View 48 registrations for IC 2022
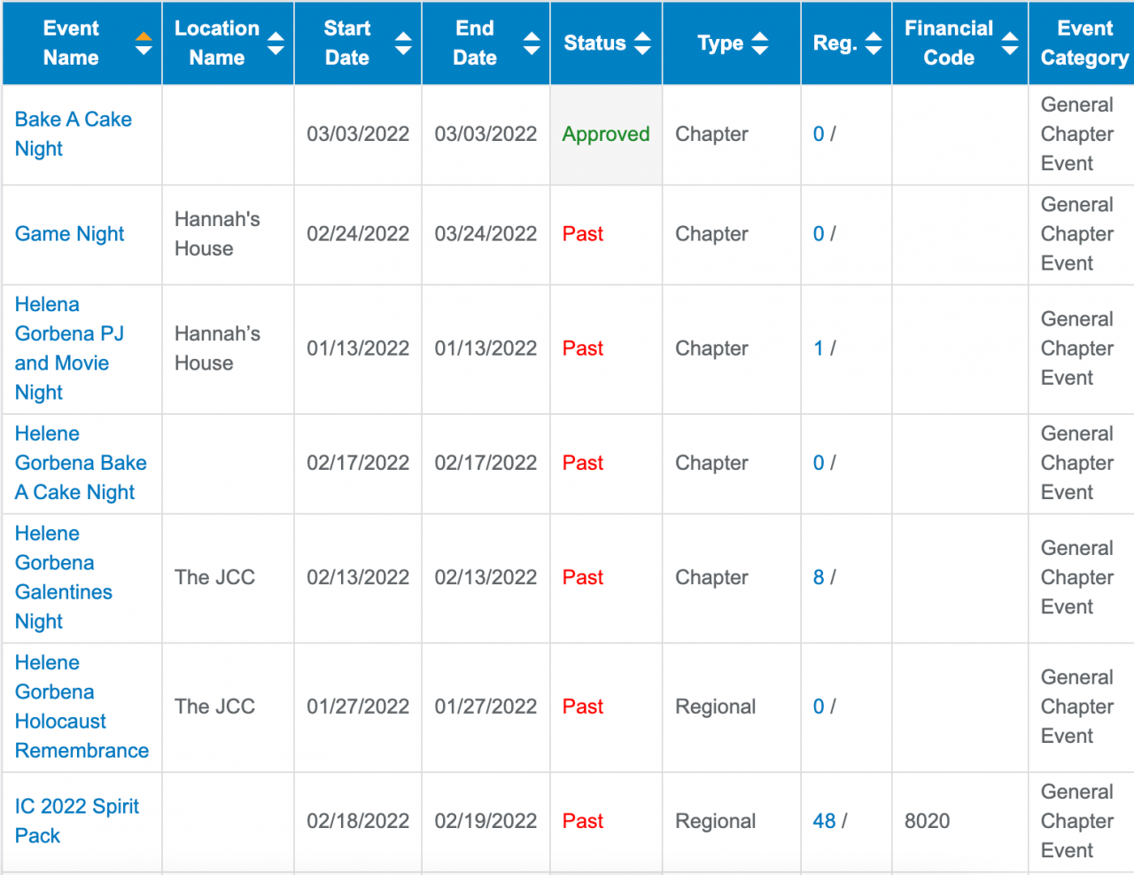Image resolution: width=1134 pixels, height=875 pixels. point(824,821)
